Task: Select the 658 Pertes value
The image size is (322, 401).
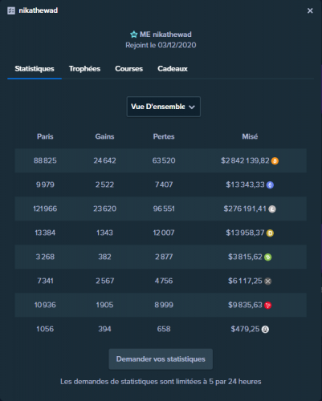Action: [x=164, y=329]
